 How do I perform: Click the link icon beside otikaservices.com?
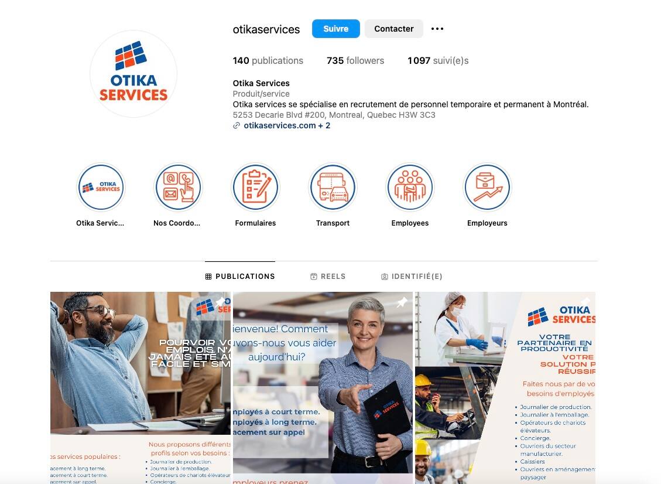click(237, 125)
